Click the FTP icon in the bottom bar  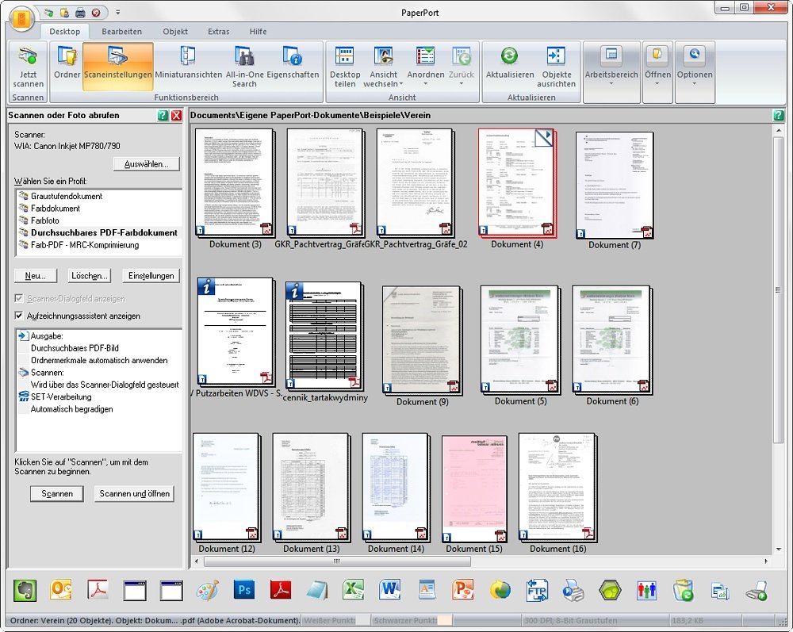[537, 590]
